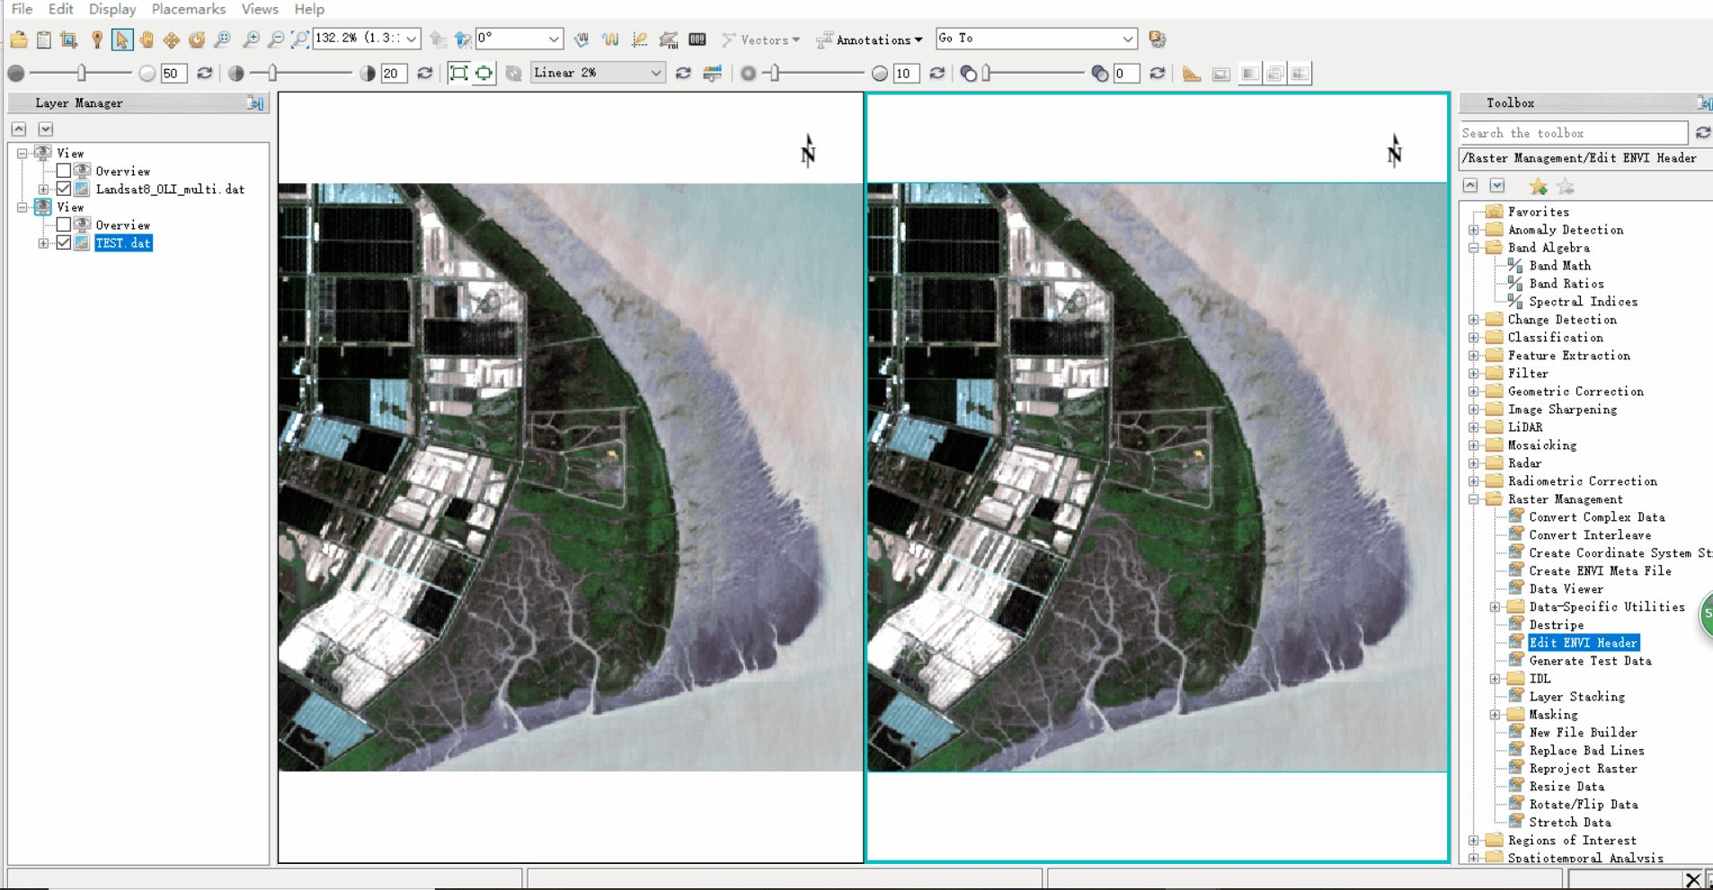Uncheck Landsat8_OLI_multi.dat layer checkbox
The image size is (1713, 890).
coord(64,189)
